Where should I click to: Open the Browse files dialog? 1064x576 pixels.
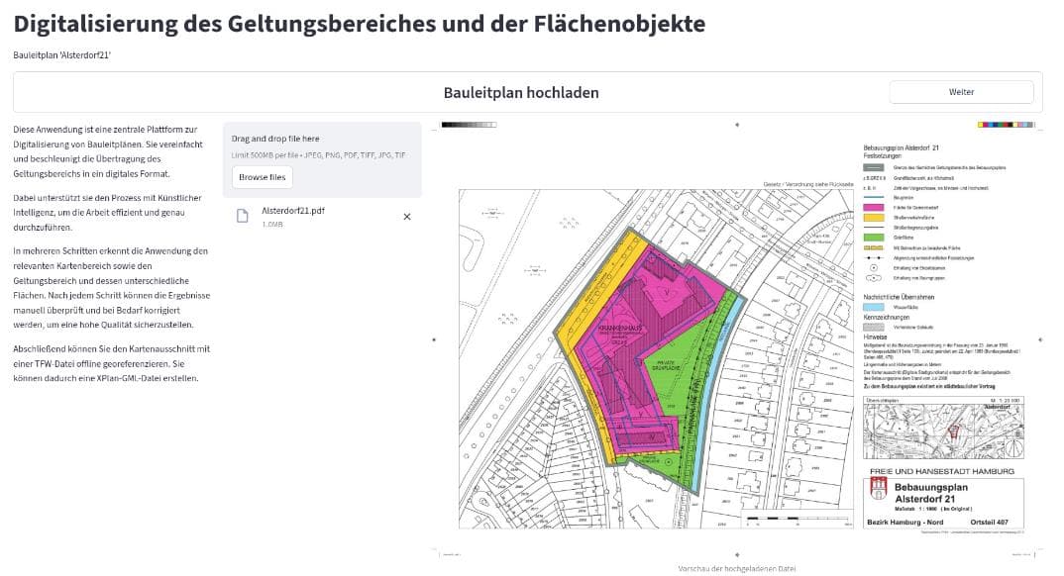(x=262, y=177)
